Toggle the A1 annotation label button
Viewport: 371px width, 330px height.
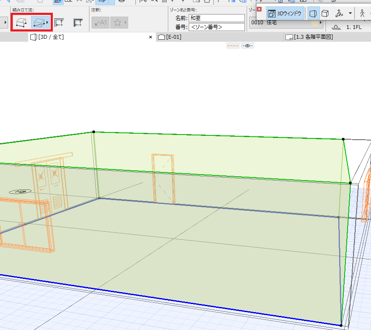point(101,23)
